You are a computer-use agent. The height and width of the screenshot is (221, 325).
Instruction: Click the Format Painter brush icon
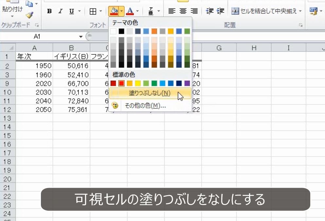[x=29, y=14]
